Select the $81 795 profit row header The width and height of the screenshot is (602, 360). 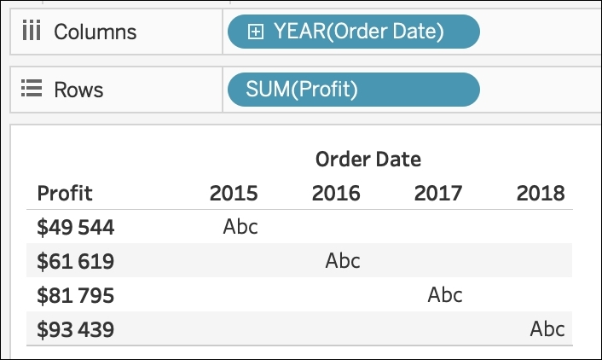coord(76,295)
